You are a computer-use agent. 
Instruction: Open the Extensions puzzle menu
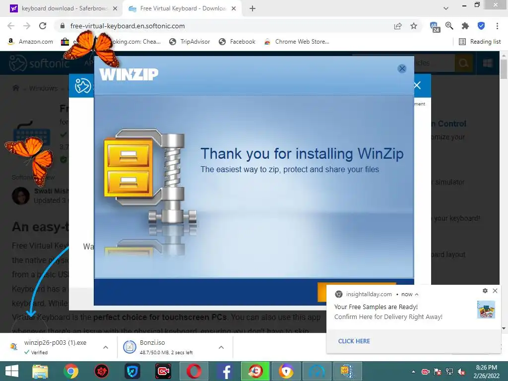(x=465, y=26)
